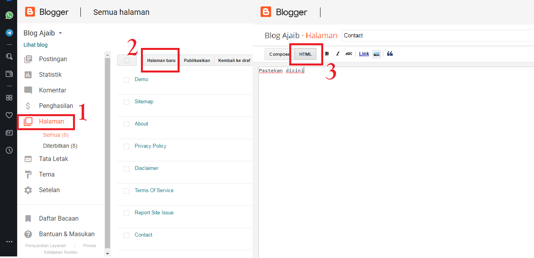
Task: Click the Statistik bar chart icon
Action: [x=28, y=75]
